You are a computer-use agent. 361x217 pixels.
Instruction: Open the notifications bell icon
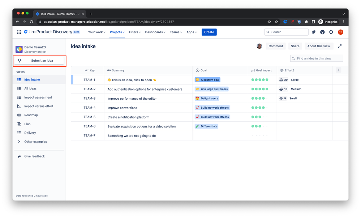(314, 32)
